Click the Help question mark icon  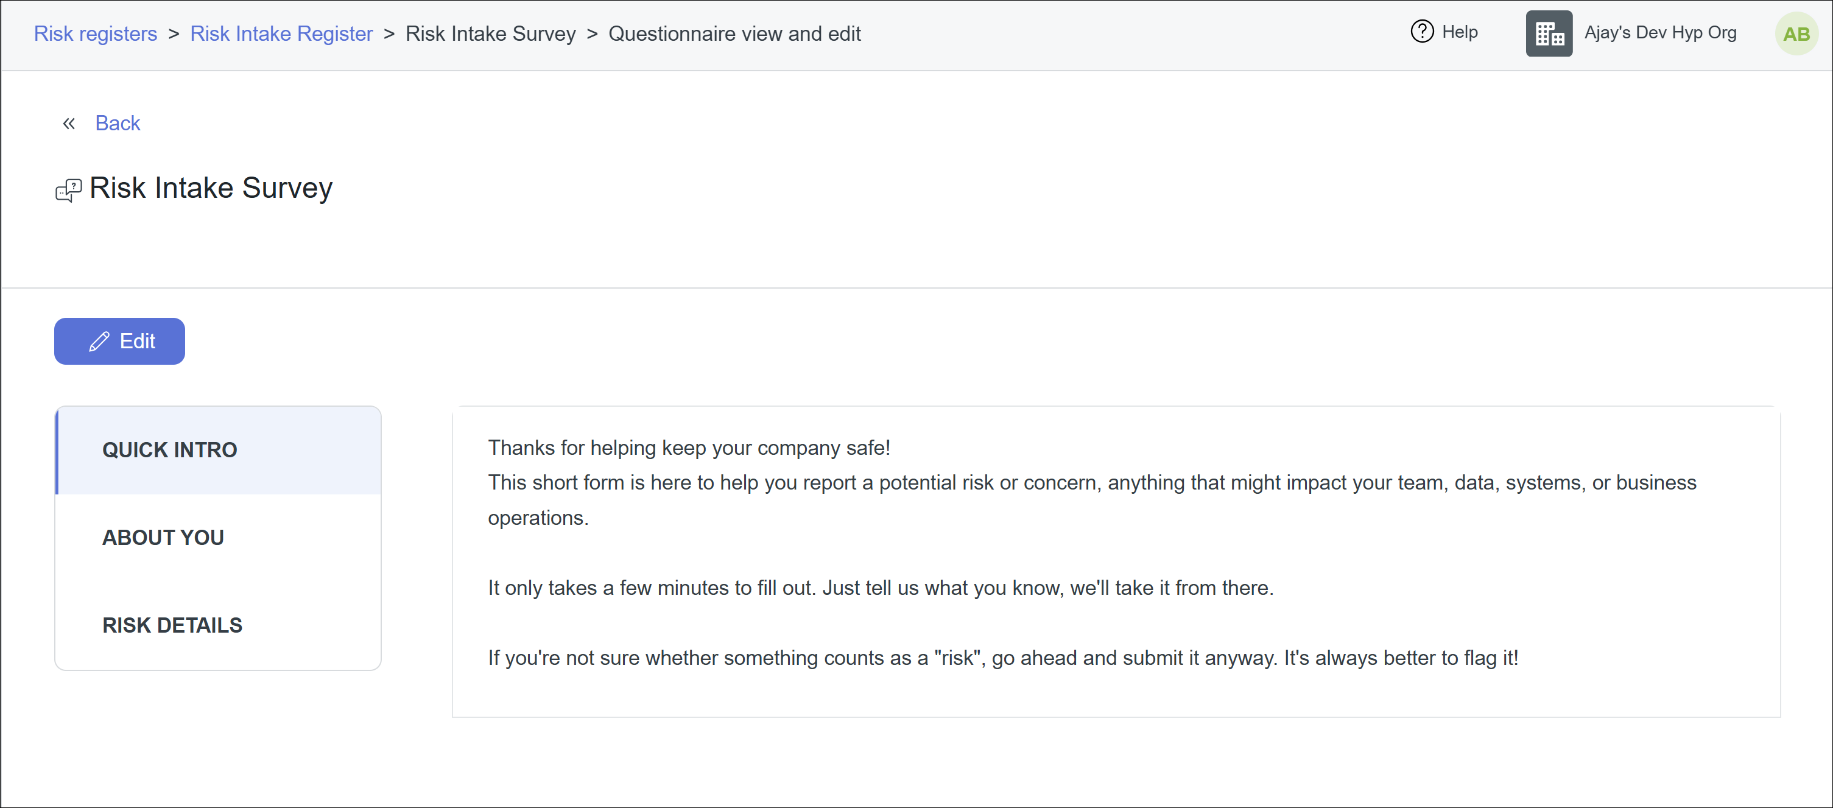pyautogui.click(x=1422, y=31)
